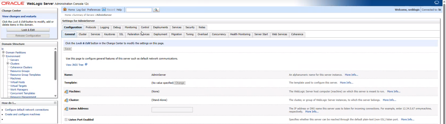Toggle the Listen Port Enabled checkbox
446x124 pixels.
point(66,120)
